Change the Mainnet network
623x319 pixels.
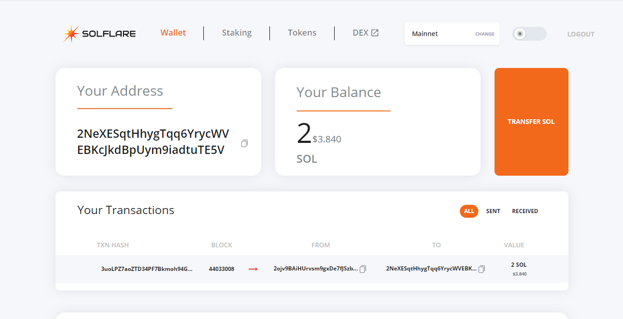pos(485,34)
